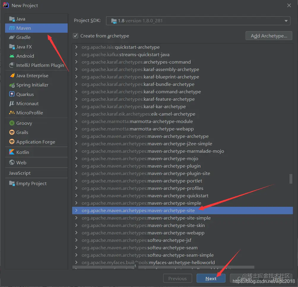The width and height of the screenshot is (298, 287).
Task: Click the Java project type icon
Action: 12,19
